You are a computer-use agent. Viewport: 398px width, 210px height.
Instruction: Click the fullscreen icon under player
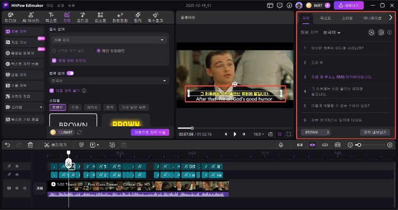coord(289,134)
